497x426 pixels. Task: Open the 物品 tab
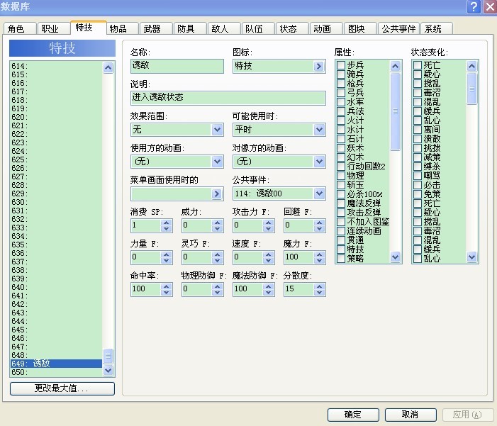point(122,29)
